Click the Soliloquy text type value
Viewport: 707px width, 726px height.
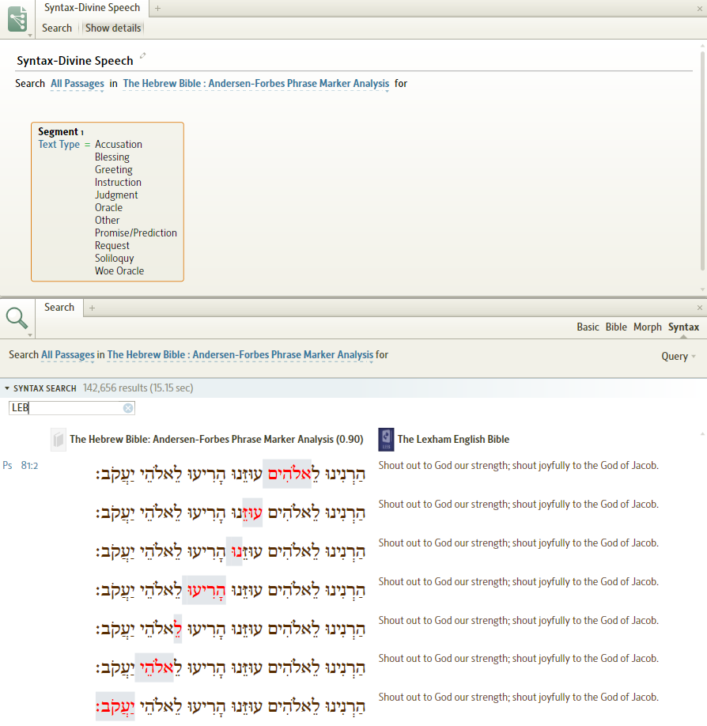pyautogui.click(x=115, y=258)
